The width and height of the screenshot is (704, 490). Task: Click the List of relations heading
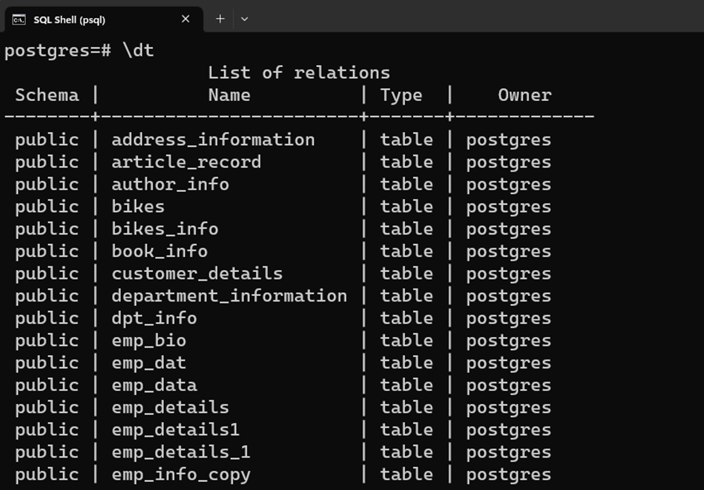(299, 72)
